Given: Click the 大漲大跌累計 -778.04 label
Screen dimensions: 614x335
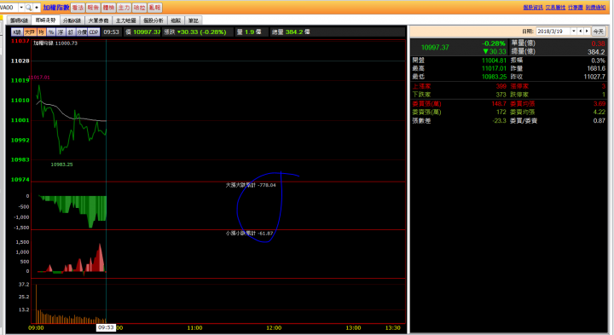Looking at the screenshot, I should (x=251, y=185).
